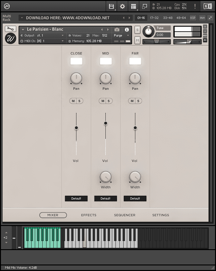The height and width of the screenshot is (271, 216).
Task: Click the exclamation panic button
Action: tap(195, 7)
